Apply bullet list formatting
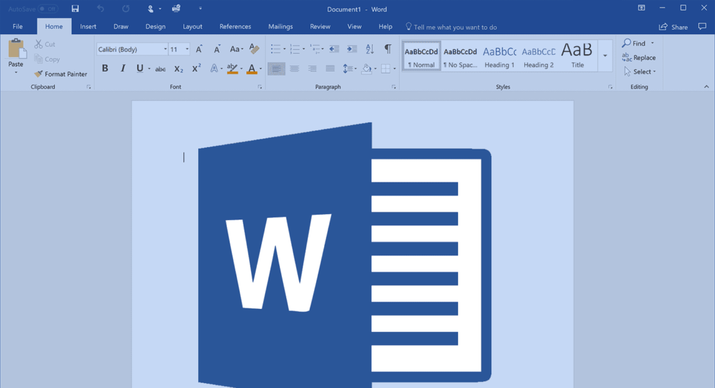Viewport: 715px width, 388px height. pos(275,50)
